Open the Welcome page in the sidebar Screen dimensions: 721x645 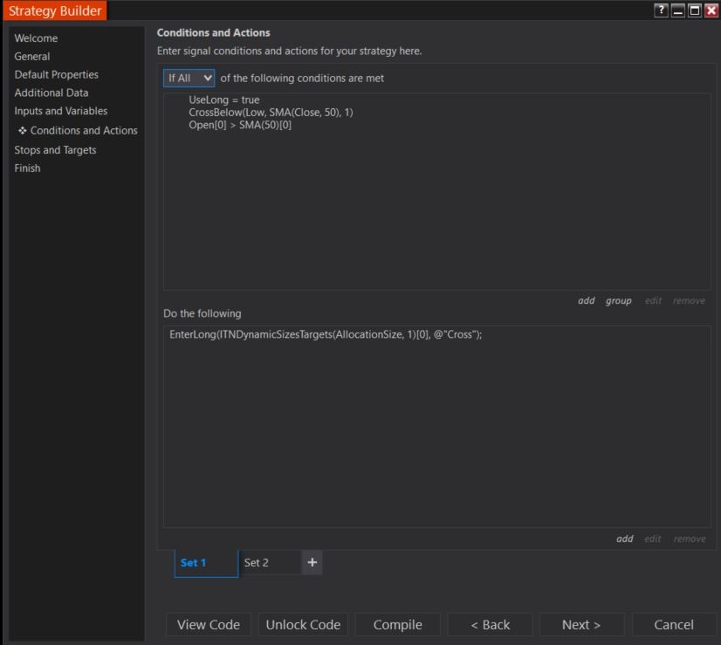tap(38, 38)
